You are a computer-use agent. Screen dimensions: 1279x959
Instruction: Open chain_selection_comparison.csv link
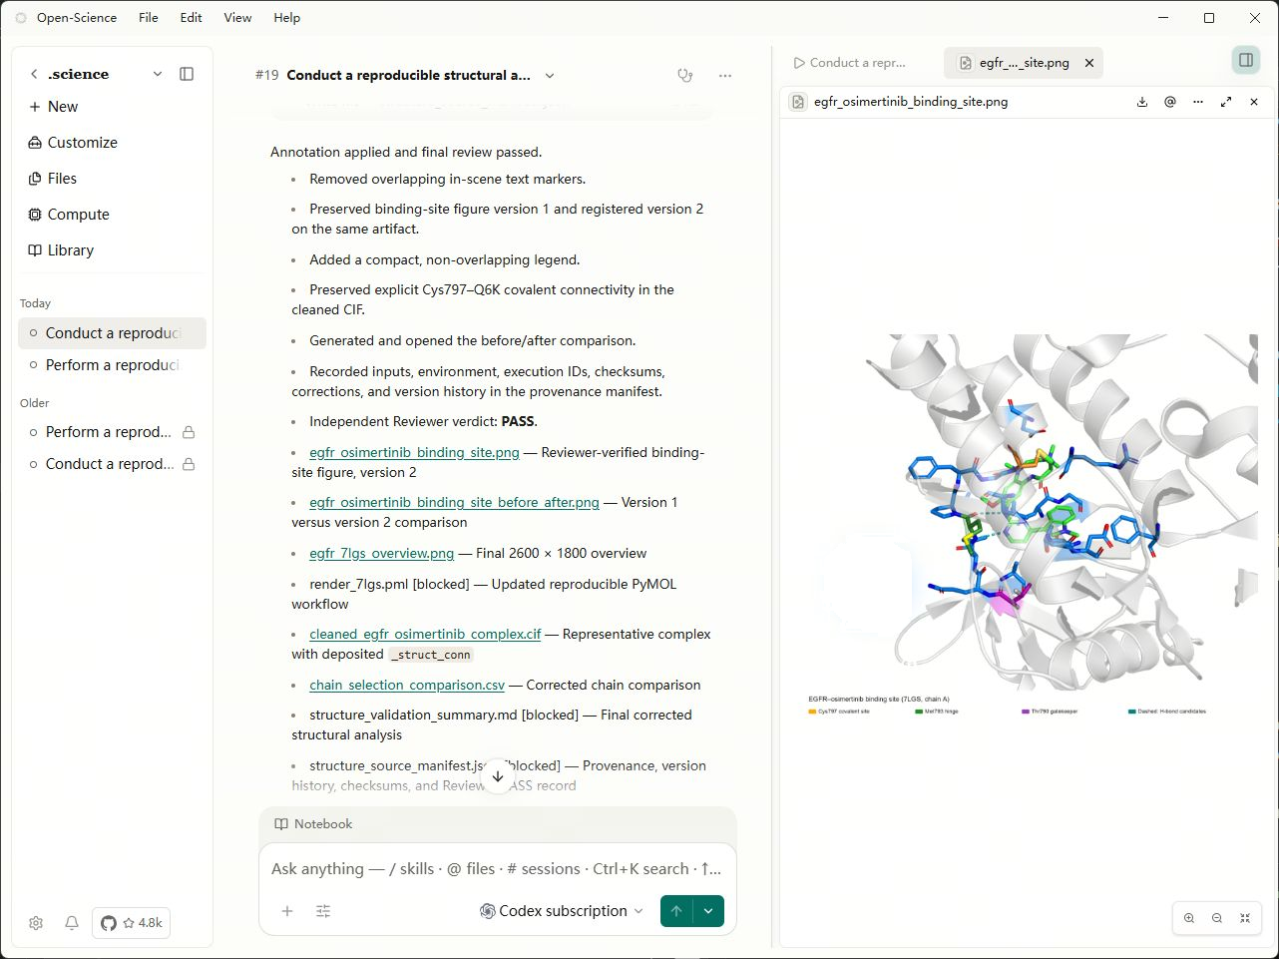coord(407,685)
